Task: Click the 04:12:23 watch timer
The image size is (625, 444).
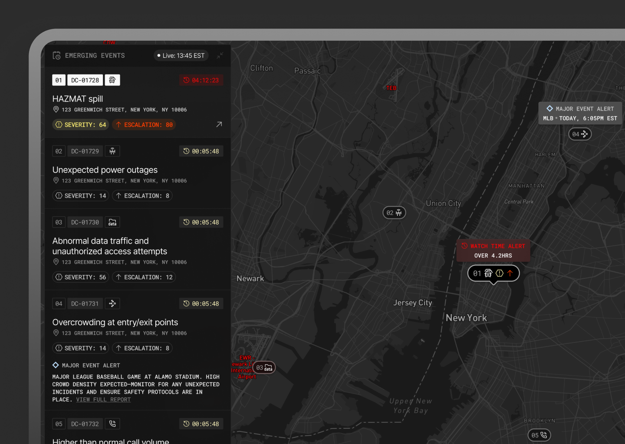Action: pyautogui.click(x=201, y=80)
